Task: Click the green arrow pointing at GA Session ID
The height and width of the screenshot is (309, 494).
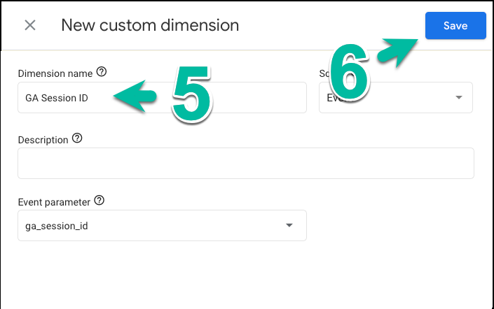Action: [135, 96]
